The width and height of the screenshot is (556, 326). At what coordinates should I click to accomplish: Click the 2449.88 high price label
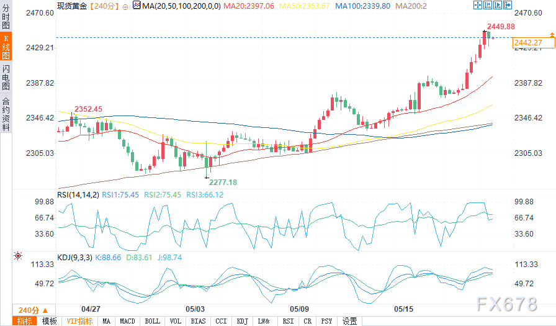[501, 27]
